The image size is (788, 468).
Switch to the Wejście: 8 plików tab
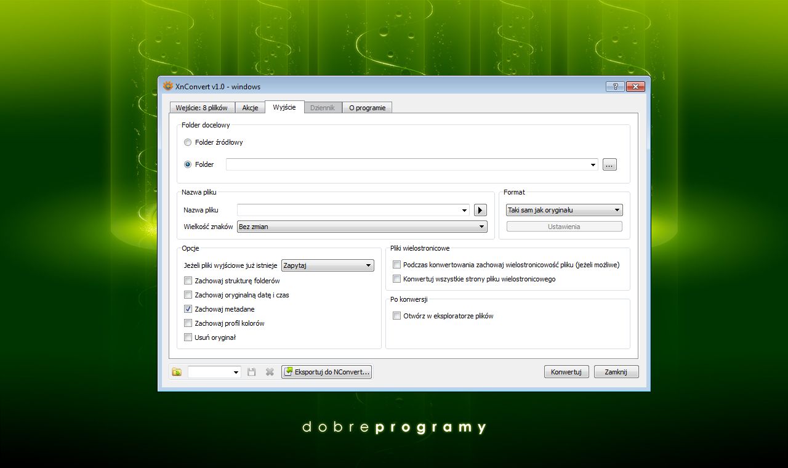pos(201,108)
